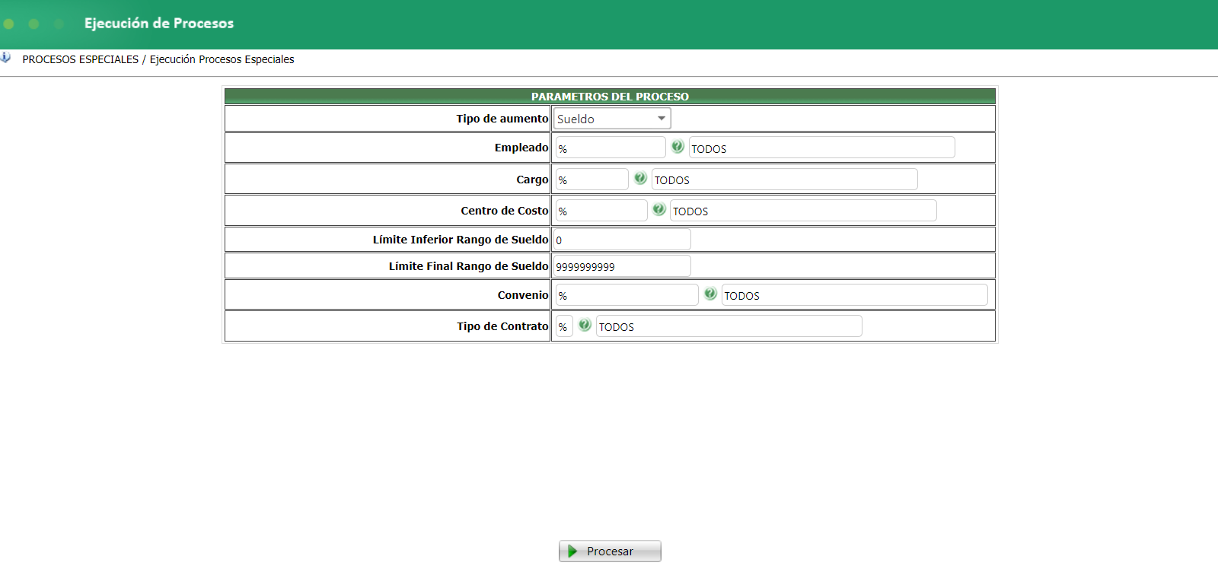The width and height of the screenshot is (1218, 569).
Task: Click the Ejecución de Procesos title
Action: (x=159, y=24)
